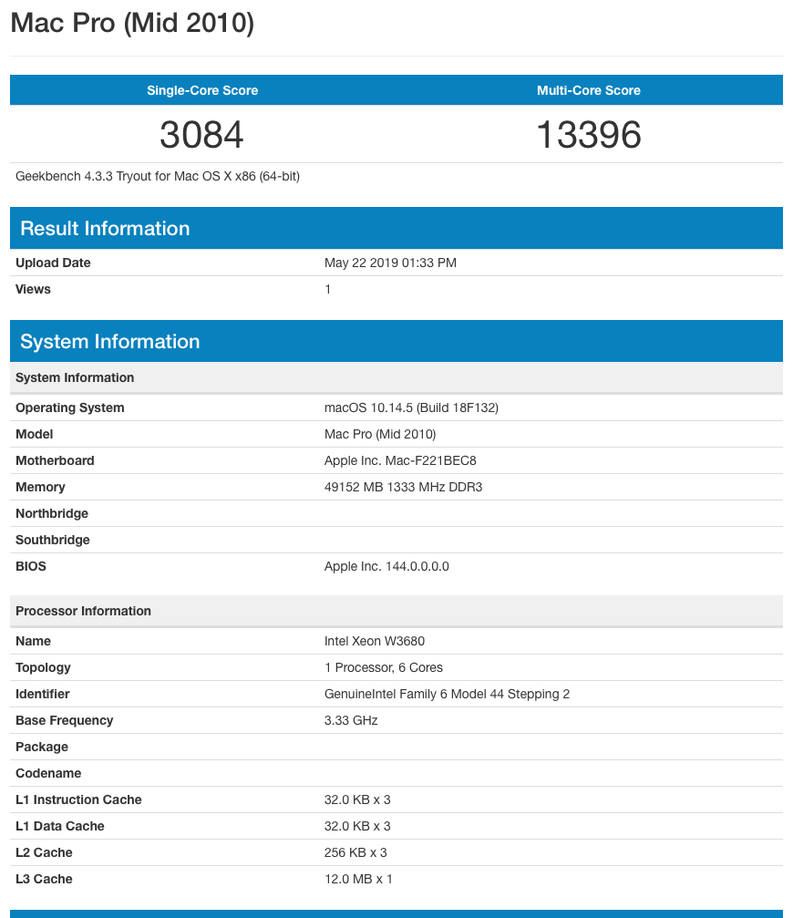Click the Base Frequency label
The width and height of the screenshot is (793, 918).
65,720
